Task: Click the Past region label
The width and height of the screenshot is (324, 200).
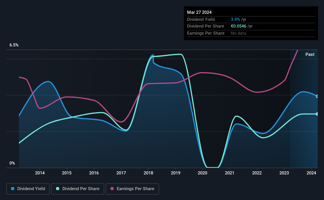Action: tap(310, 54)
